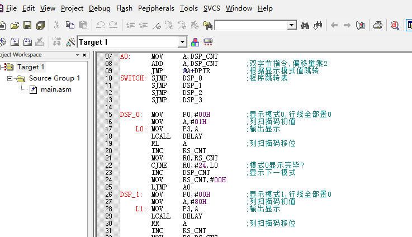This screenshot has width=412, height=237.
Task: Open a file with the Open icon
Action: (x=15, y=25)
